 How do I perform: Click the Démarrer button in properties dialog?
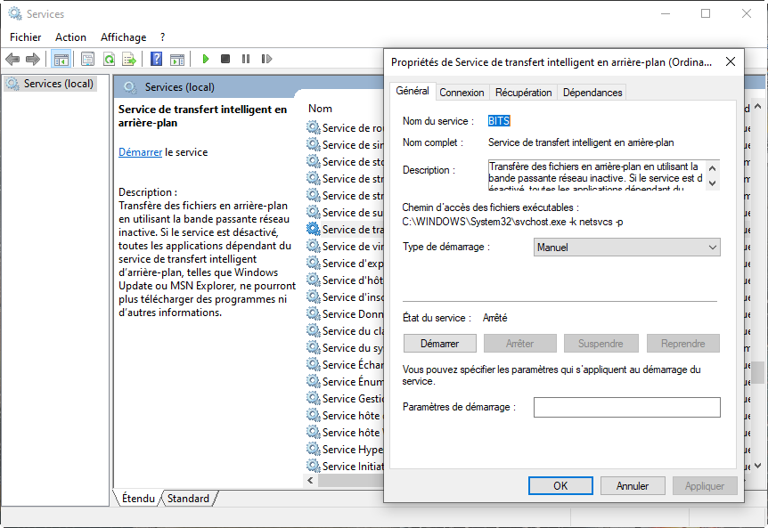pos(439,344)
